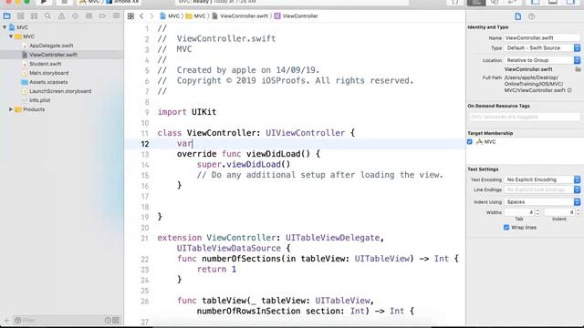
Task: Open the MVC scheme selector in toolbar
Action: (x=89, y=2)
